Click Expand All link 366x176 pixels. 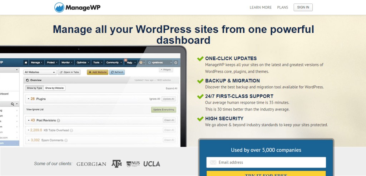coord(172,88)
